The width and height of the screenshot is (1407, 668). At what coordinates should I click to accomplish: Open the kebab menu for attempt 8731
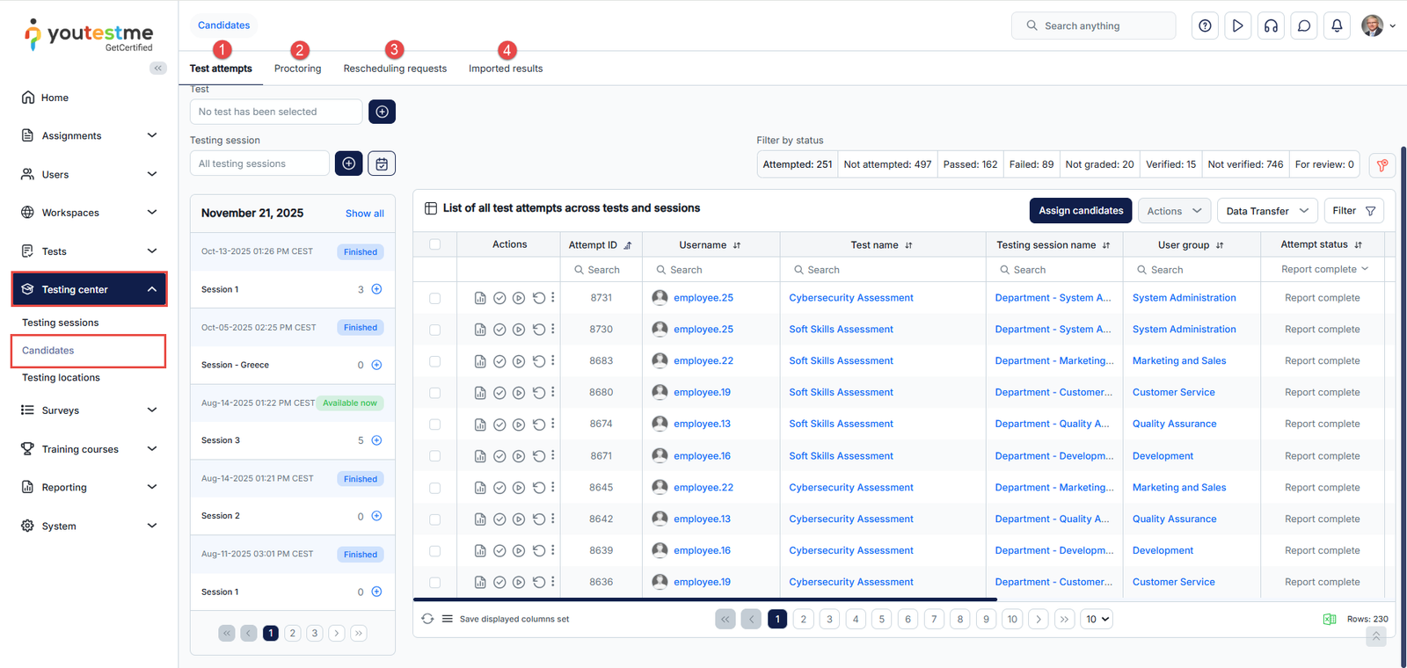click(x=553, y=298)
